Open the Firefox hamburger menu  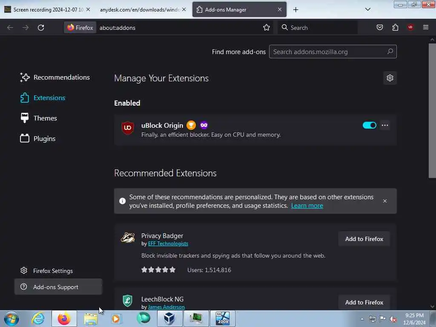[426, 27]
